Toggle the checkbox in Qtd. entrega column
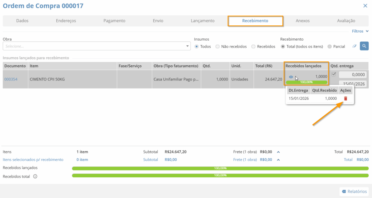 pyautogui.click(x=334, y=74)
